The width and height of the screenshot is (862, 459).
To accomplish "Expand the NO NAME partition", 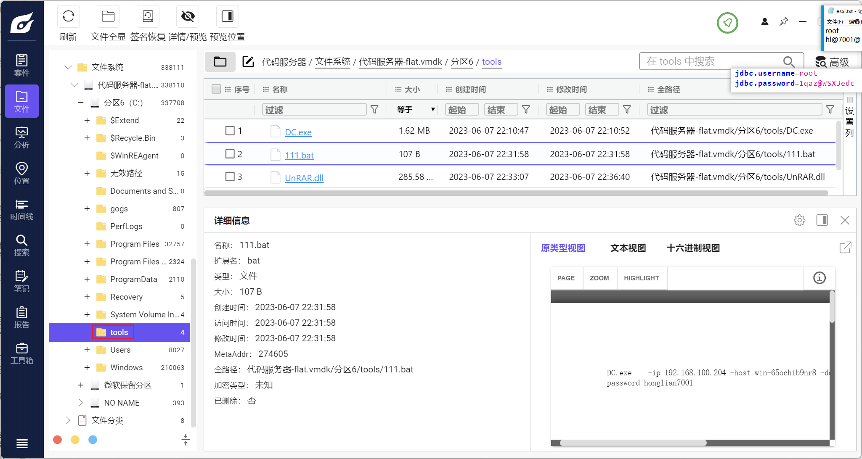I will (x=80, y=403).
